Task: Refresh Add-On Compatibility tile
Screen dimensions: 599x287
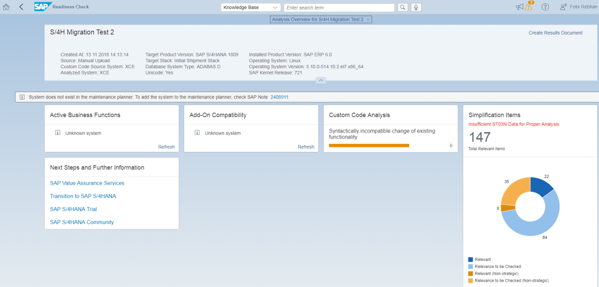Action: (x=306, y=147)
